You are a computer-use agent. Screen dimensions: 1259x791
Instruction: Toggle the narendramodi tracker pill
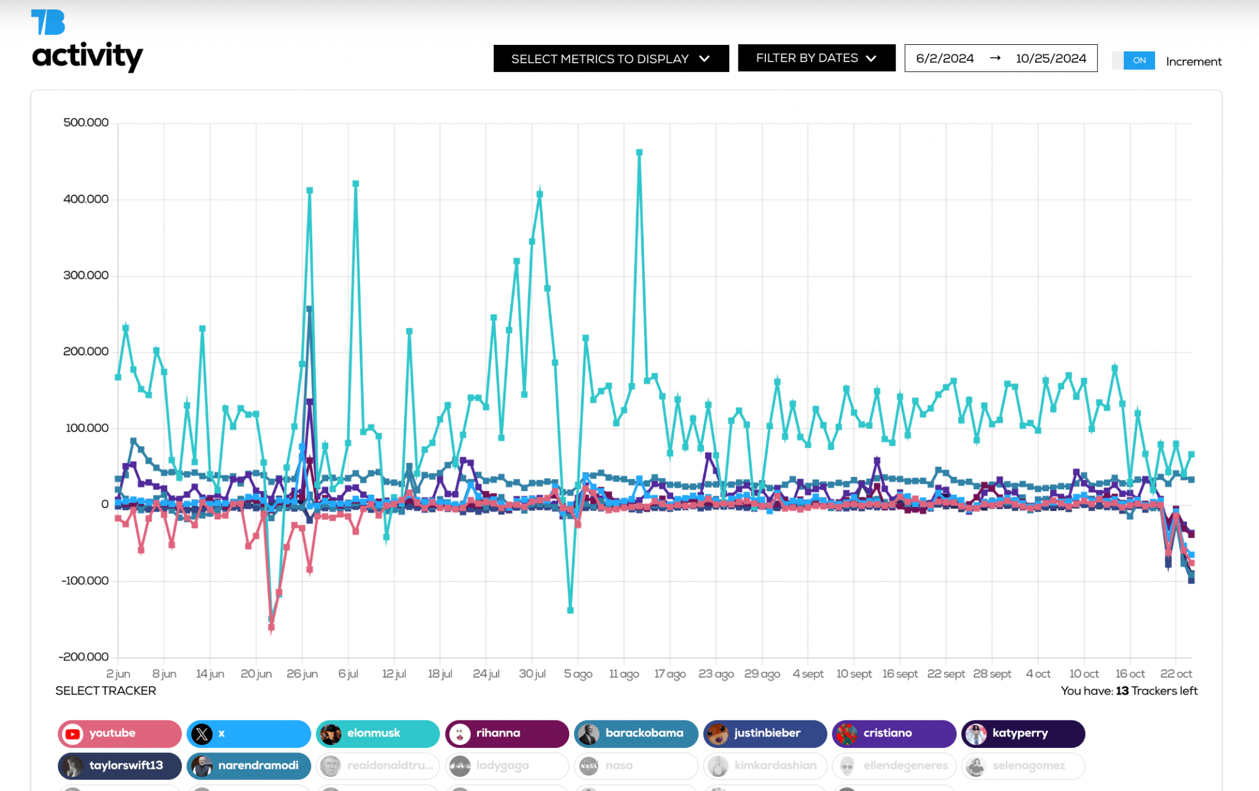tap(249, 766)
